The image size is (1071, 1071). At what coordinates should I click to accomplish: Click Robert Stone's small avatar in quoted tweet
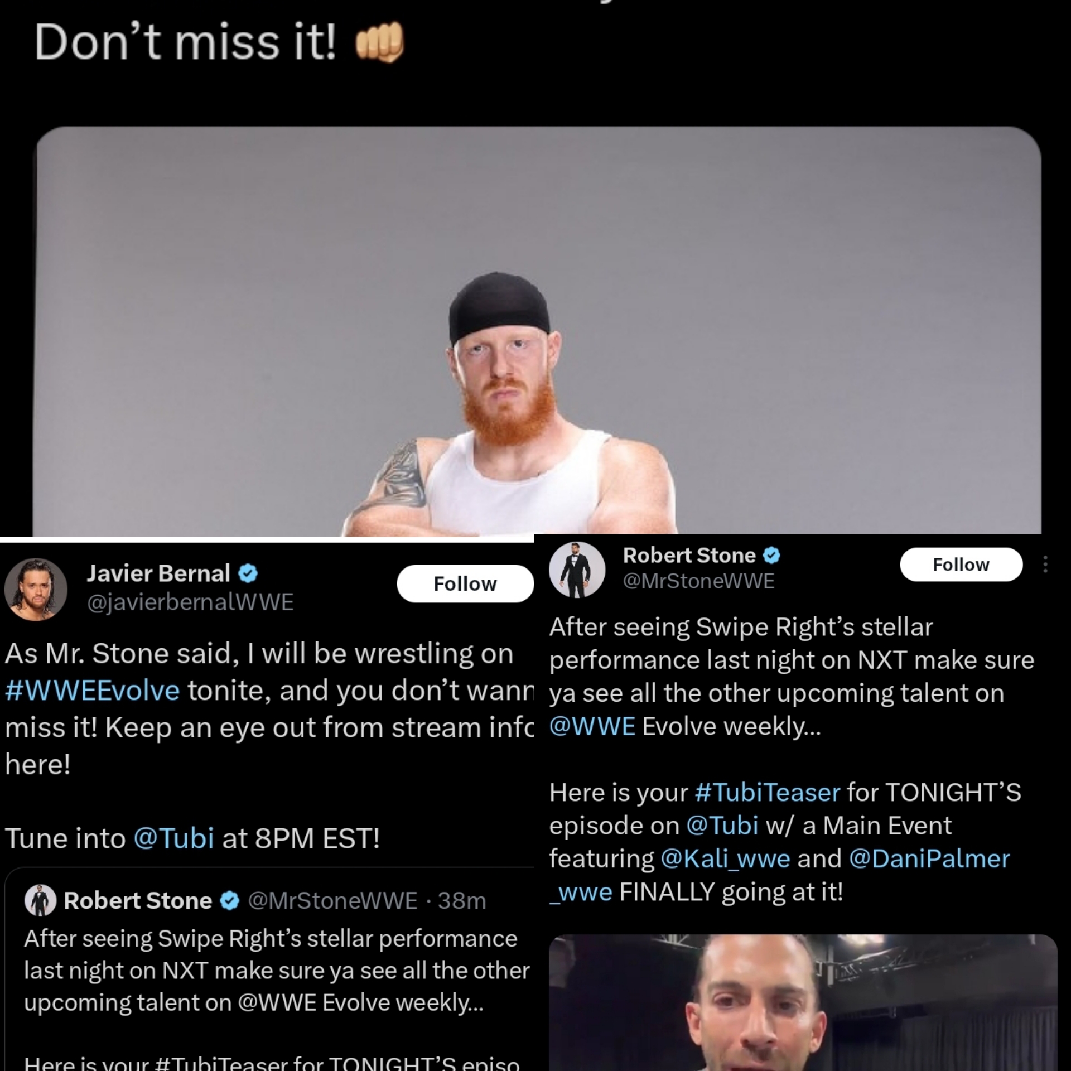(x=41, y=900)
